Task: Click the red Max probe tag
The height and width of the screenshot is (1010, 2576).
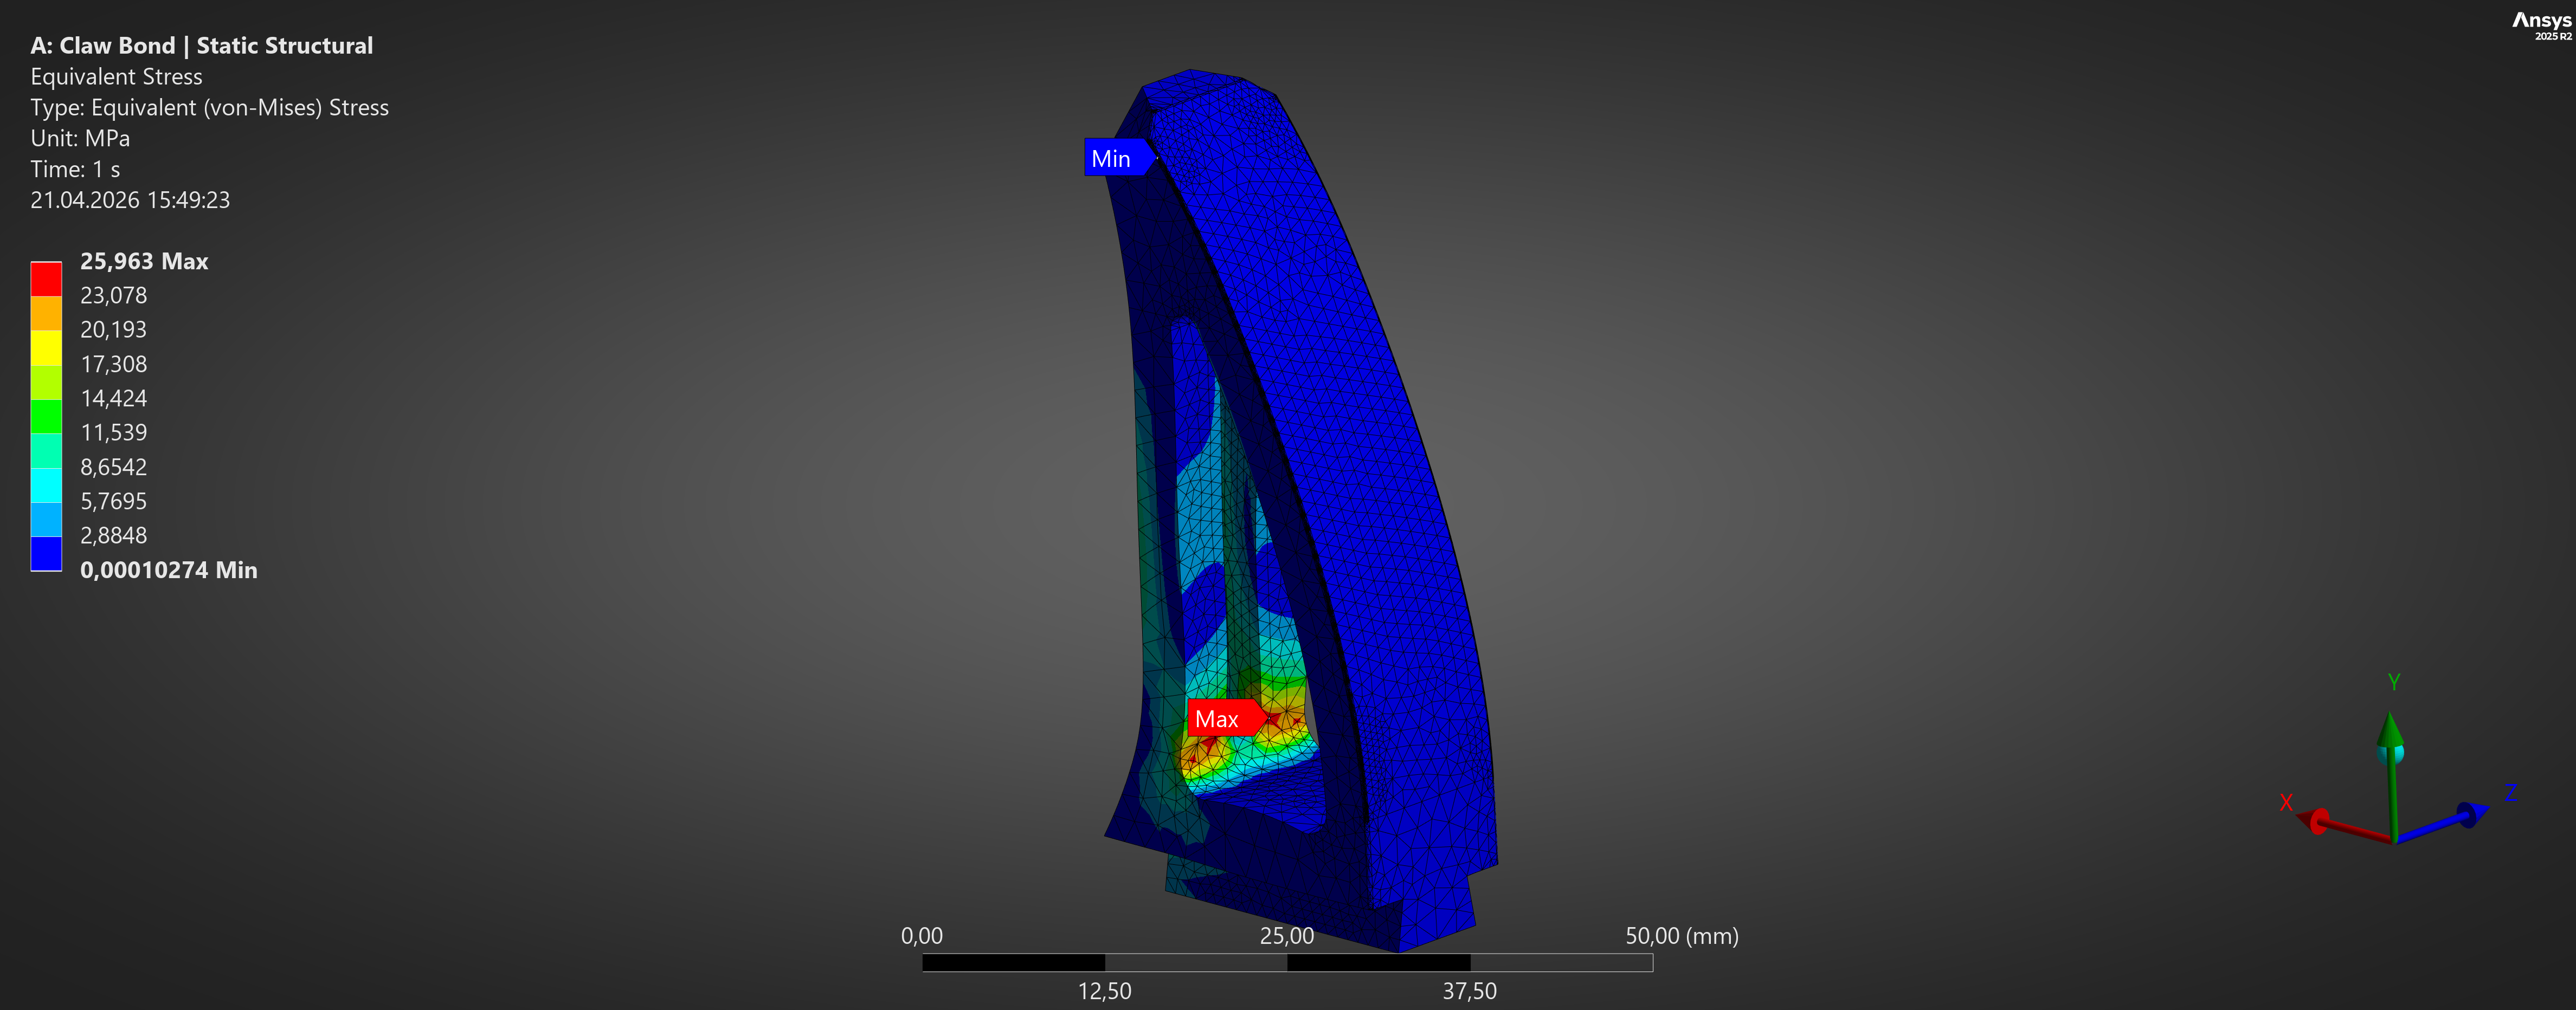Action: 1221,719
